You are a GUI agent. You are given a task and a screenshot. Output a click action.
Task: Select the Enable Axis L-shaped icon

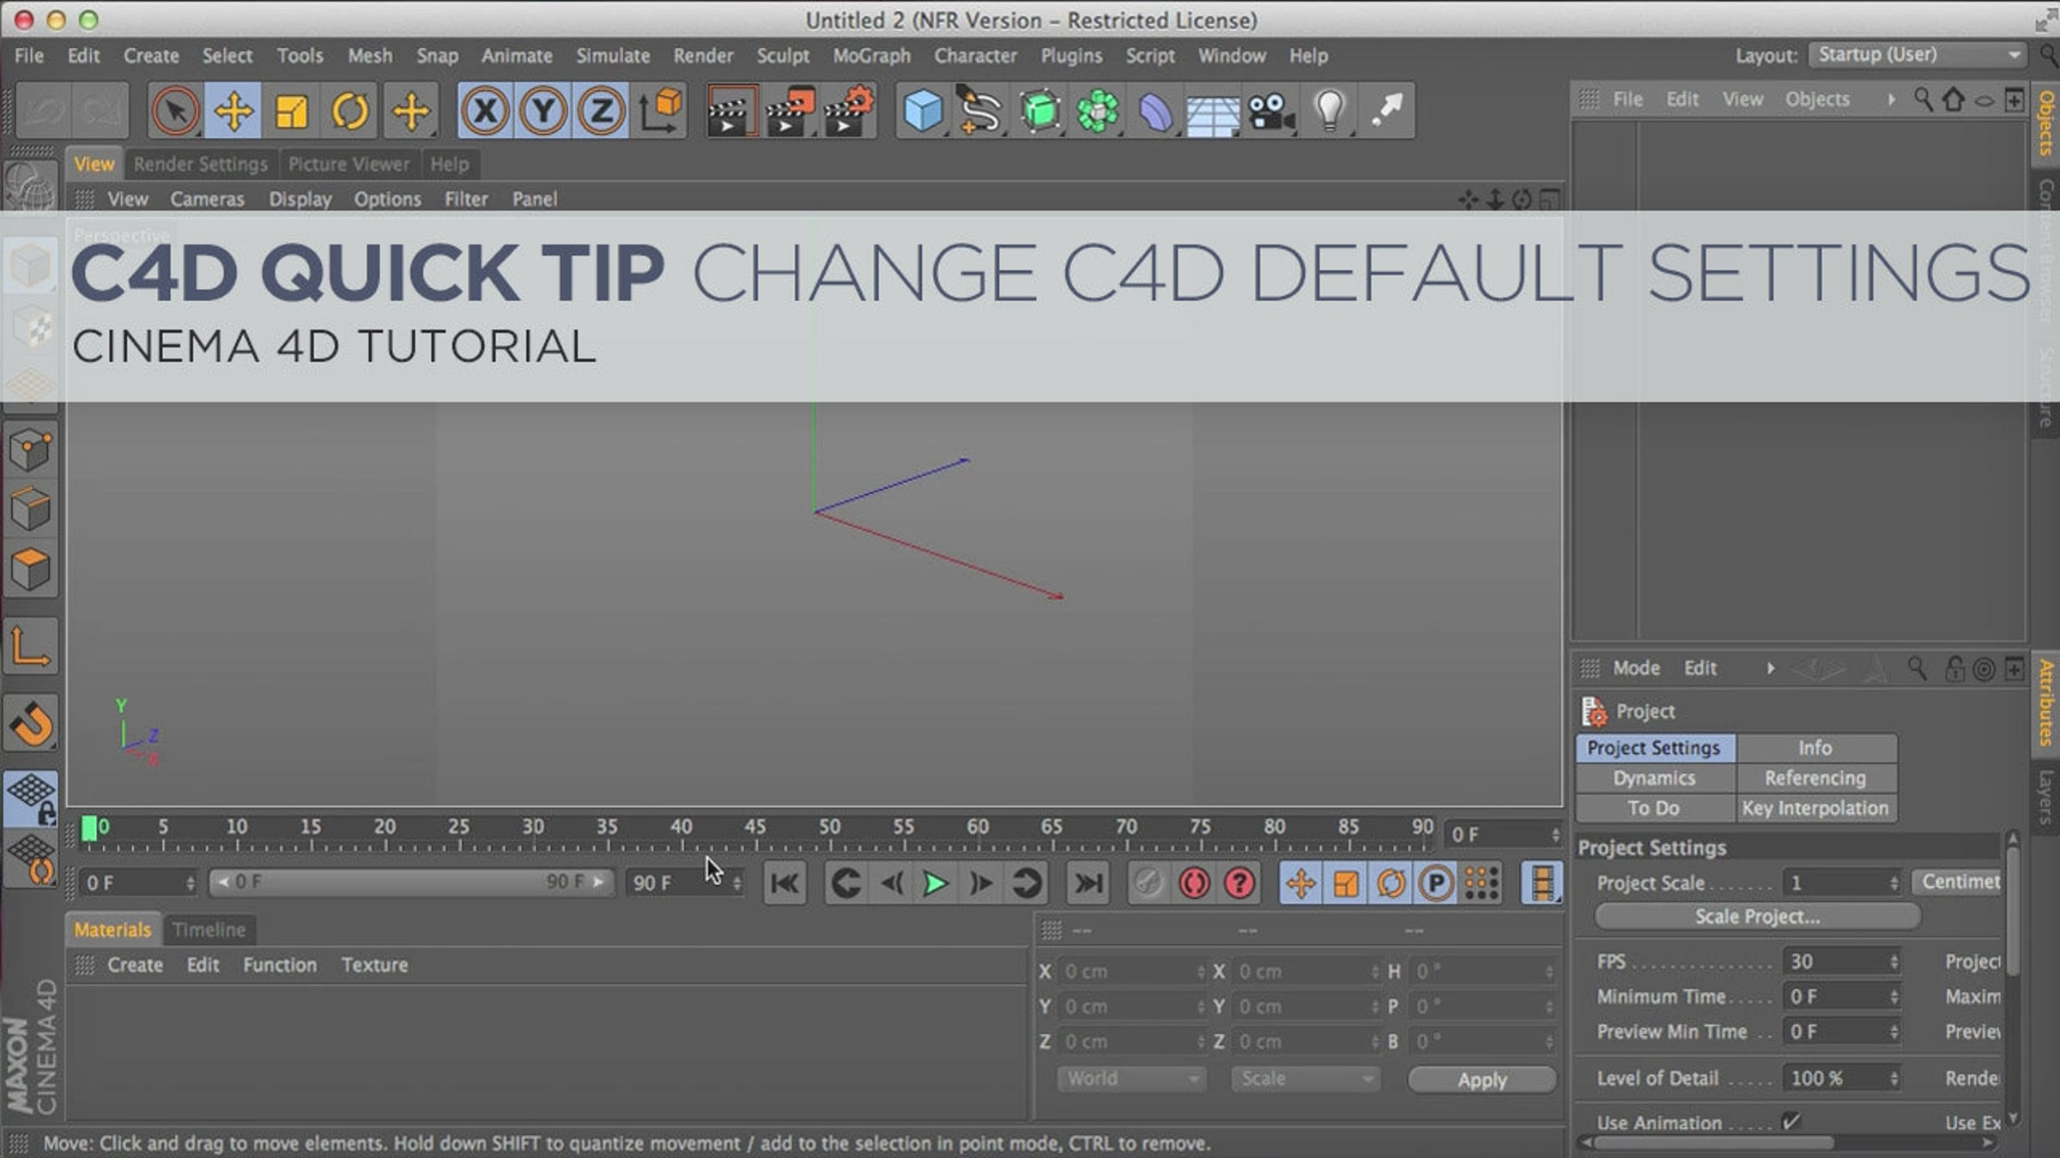tap(31, 646)
